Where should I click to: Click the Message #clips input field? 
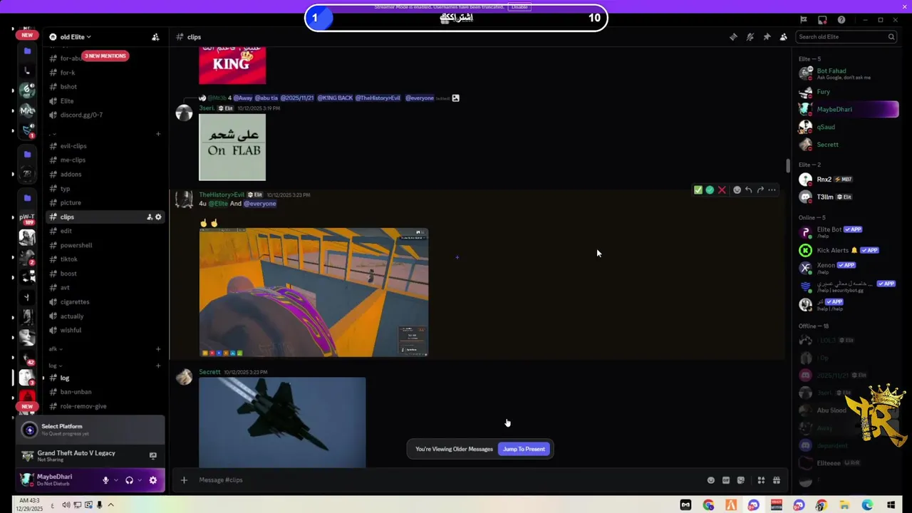[449, 480]
